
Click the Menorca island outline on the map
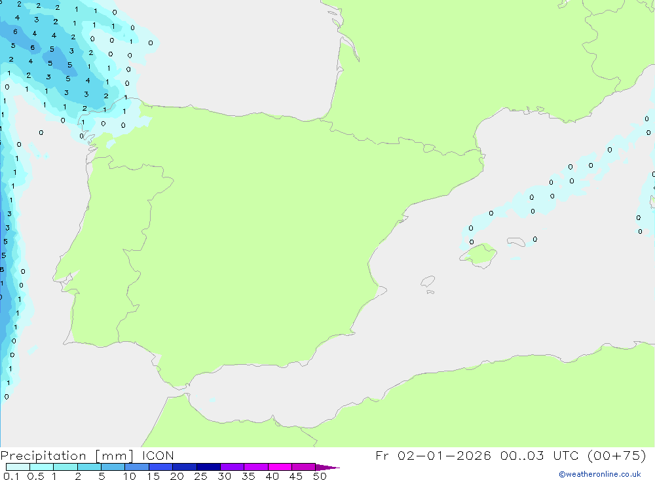click(516, 242)
